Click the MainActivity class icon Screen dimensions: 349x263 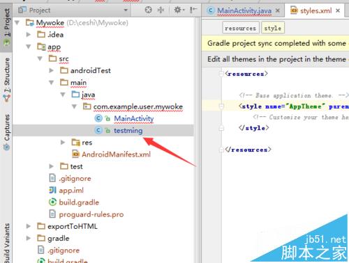tap(98, 118)
